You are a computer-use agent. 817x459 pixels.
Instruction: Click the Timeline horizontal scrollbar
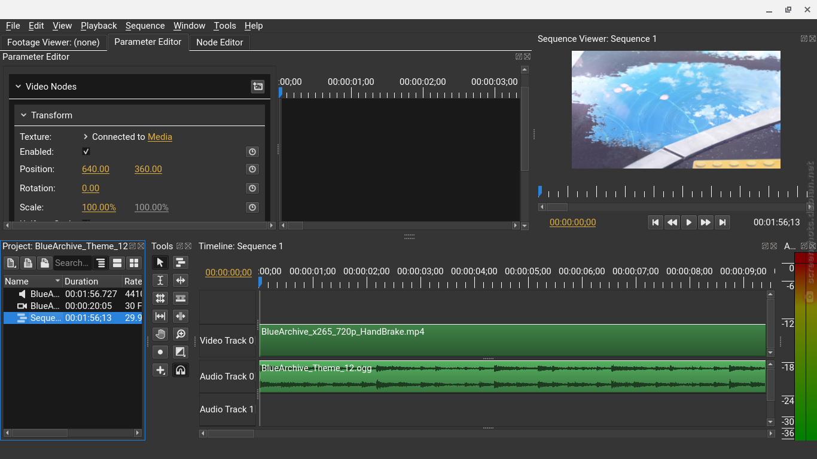[487, 433]
